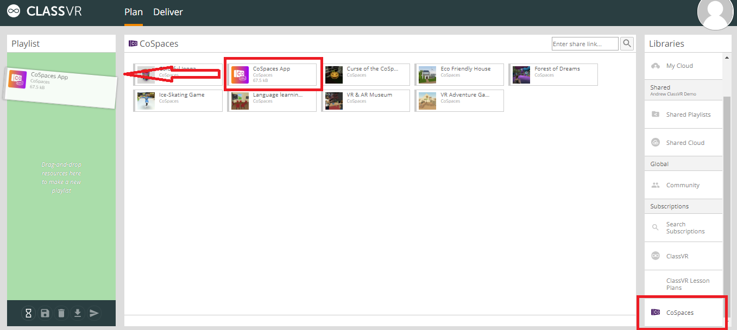Screen dimensions: 737x330
Task: Click the CoSpaces App gradient icon
Action: [x=240, y=75]
